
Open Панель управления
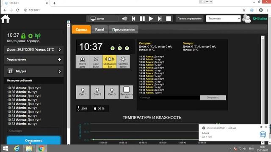189,19
